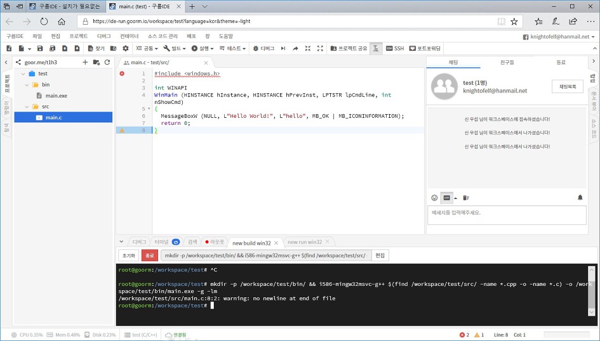Open the 찾기 find tool
Viewport: 600px width, 341px height.
click(96, 49)
